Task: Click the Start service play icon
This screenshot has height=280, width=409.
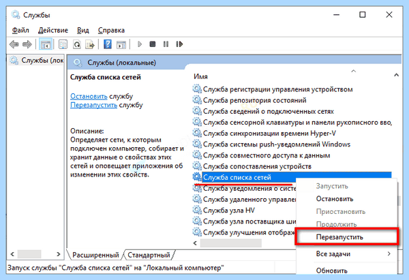Action: pos(140,44)
